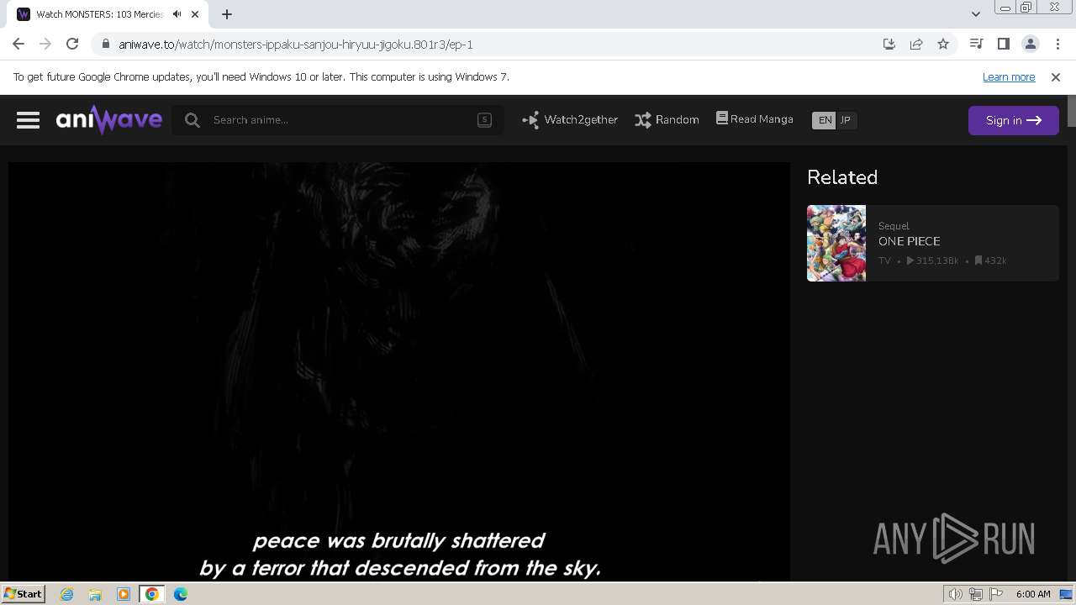
Task: Switch title language to JP
Action: (846, 120)
